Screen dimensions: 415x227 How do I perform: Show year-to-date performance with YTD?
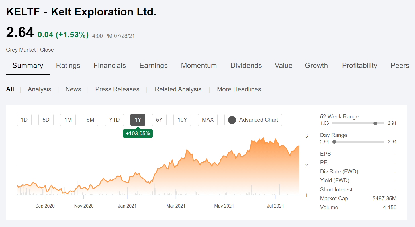click(114, 120)
